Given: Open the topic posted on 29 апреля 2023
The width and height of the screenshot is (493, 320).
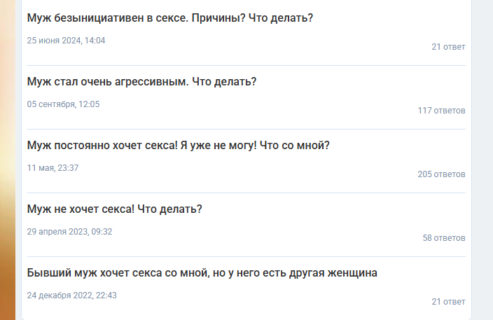Looking at the screenshot, I should (115, 209).
